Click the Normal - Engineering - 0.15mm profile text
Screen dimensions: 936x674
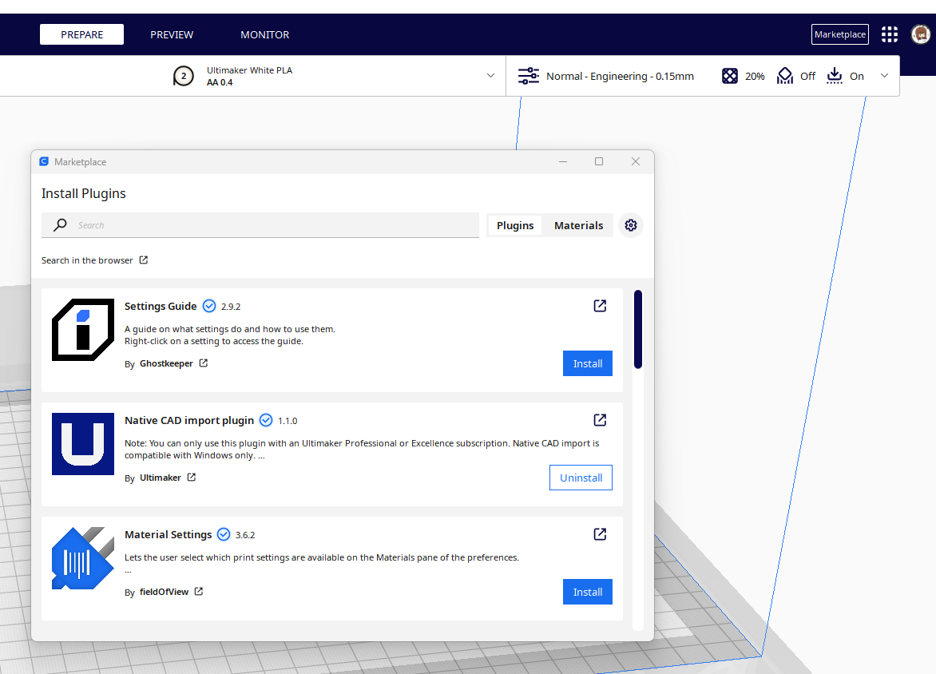coord(621,76)
